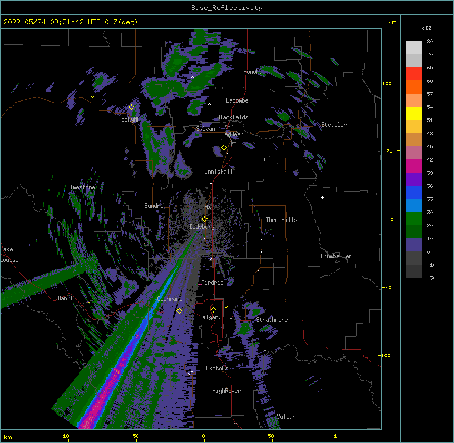Select the Stettler map label
Viewport: 454px width, 443px height.
tap(334, 125)
